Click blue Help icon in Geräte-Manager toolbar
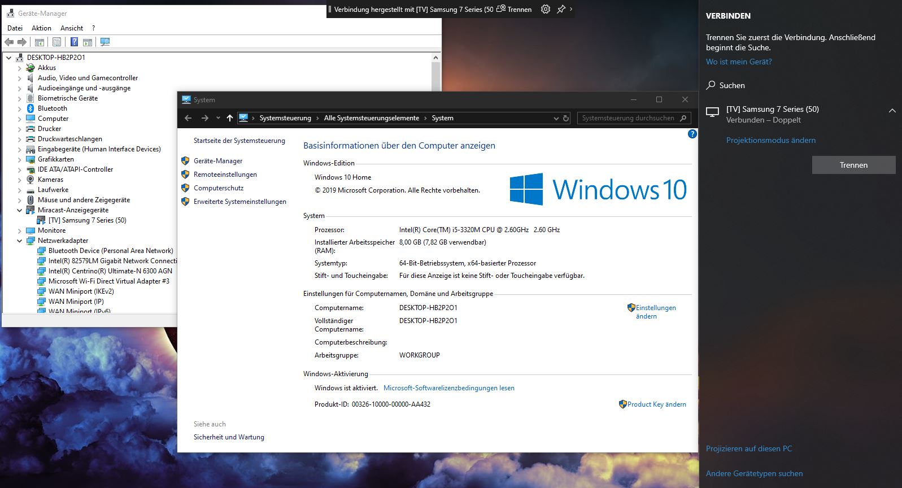The height and width of the screenshot is (488, 902). coord(74,42)
